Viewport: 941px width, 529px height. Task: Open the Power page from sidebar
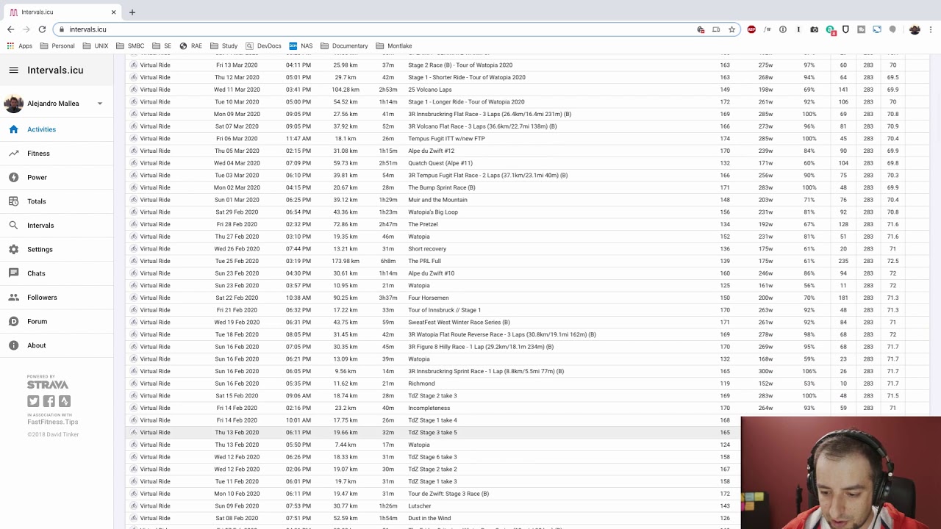point(37,177)
